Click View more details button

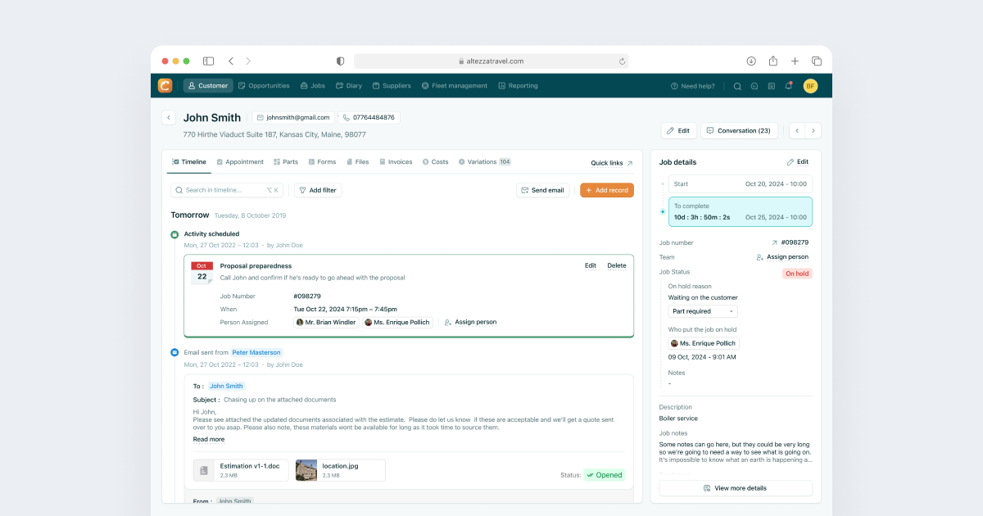tap(736, 488)
